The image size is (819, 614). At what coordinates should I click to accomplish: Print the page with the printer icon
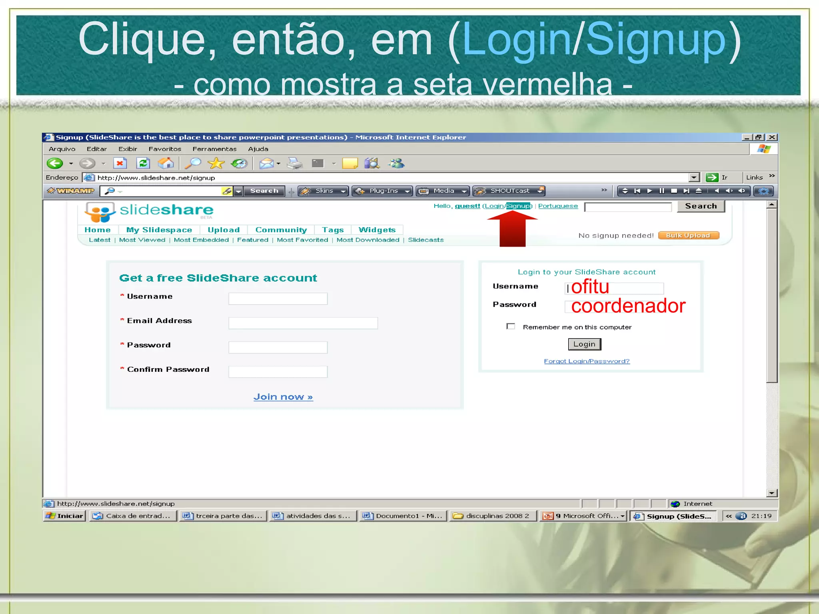[x=295, y=163]
